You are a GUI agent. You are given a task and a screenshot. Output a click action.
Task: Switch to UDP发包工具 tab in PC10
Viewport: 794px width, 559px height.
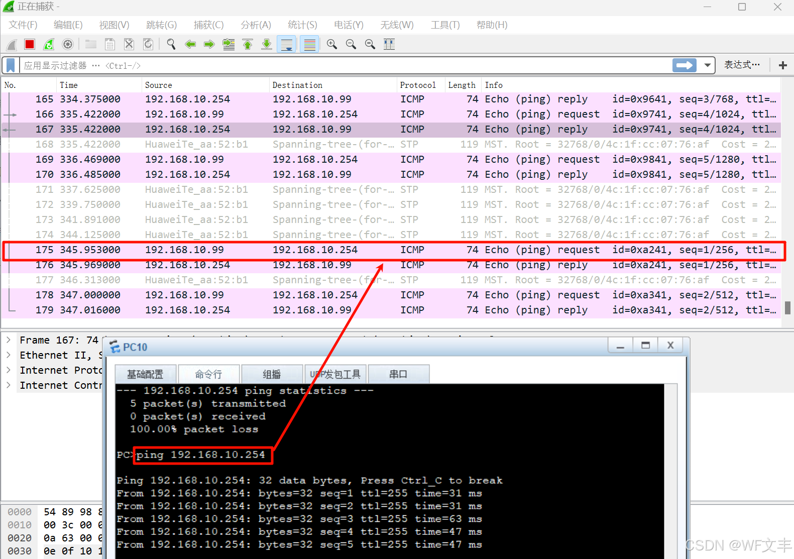[x=335, y=374]
